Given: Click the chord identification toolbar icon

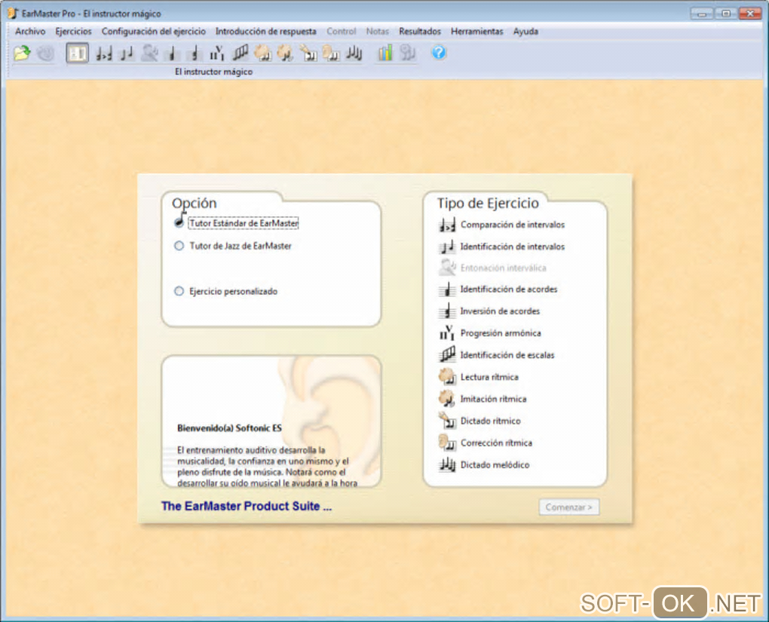Looking at the screenshot, I should (x=172, y=53).
